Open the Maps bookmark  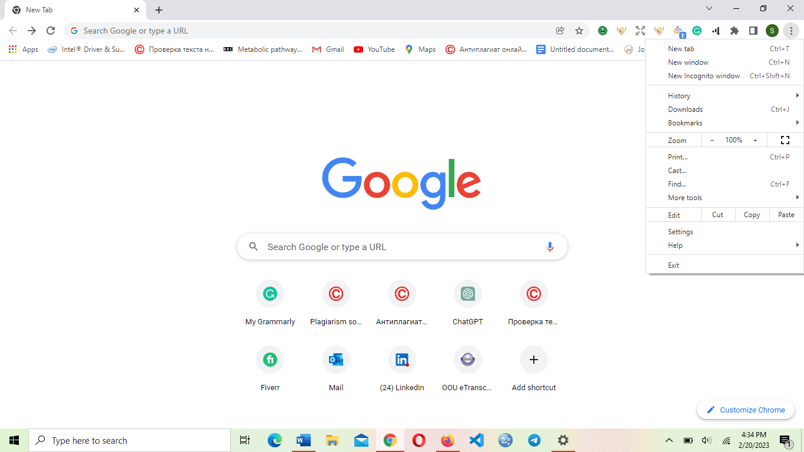420,49
